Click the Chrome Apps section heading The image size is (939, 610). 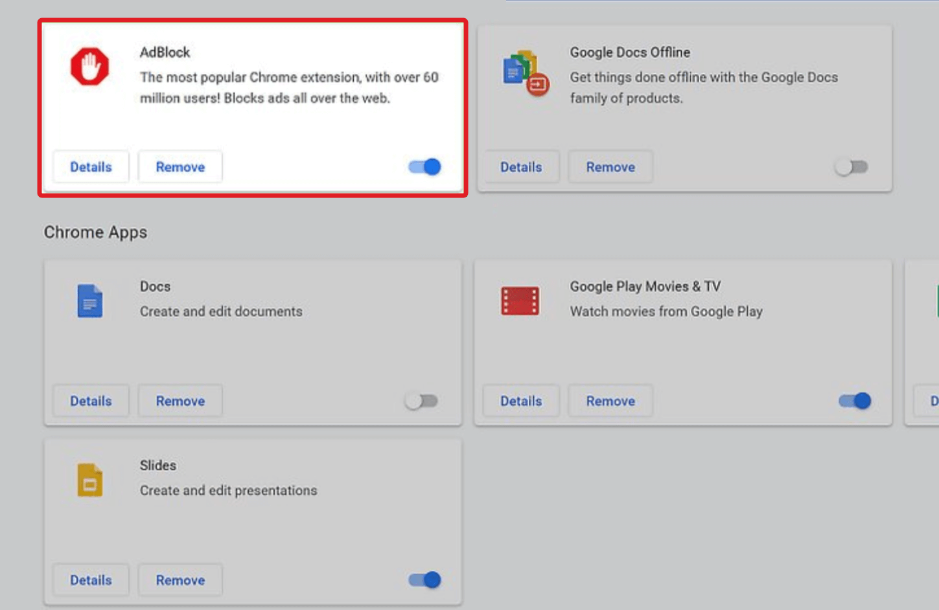(95, 232)
